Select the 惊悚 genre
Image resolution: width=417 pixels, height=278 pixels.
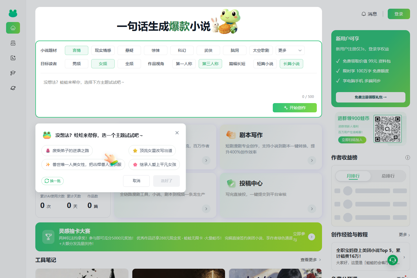(x=156, y=50)
